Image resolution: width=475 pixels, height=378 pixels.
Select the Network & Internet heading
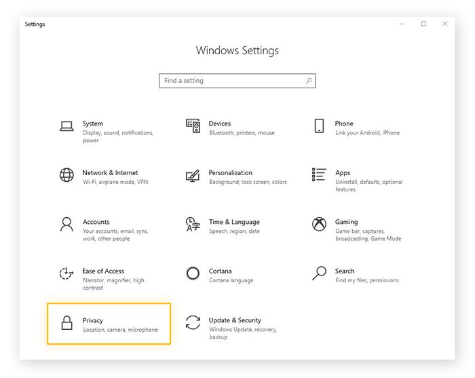click(110, 172)
